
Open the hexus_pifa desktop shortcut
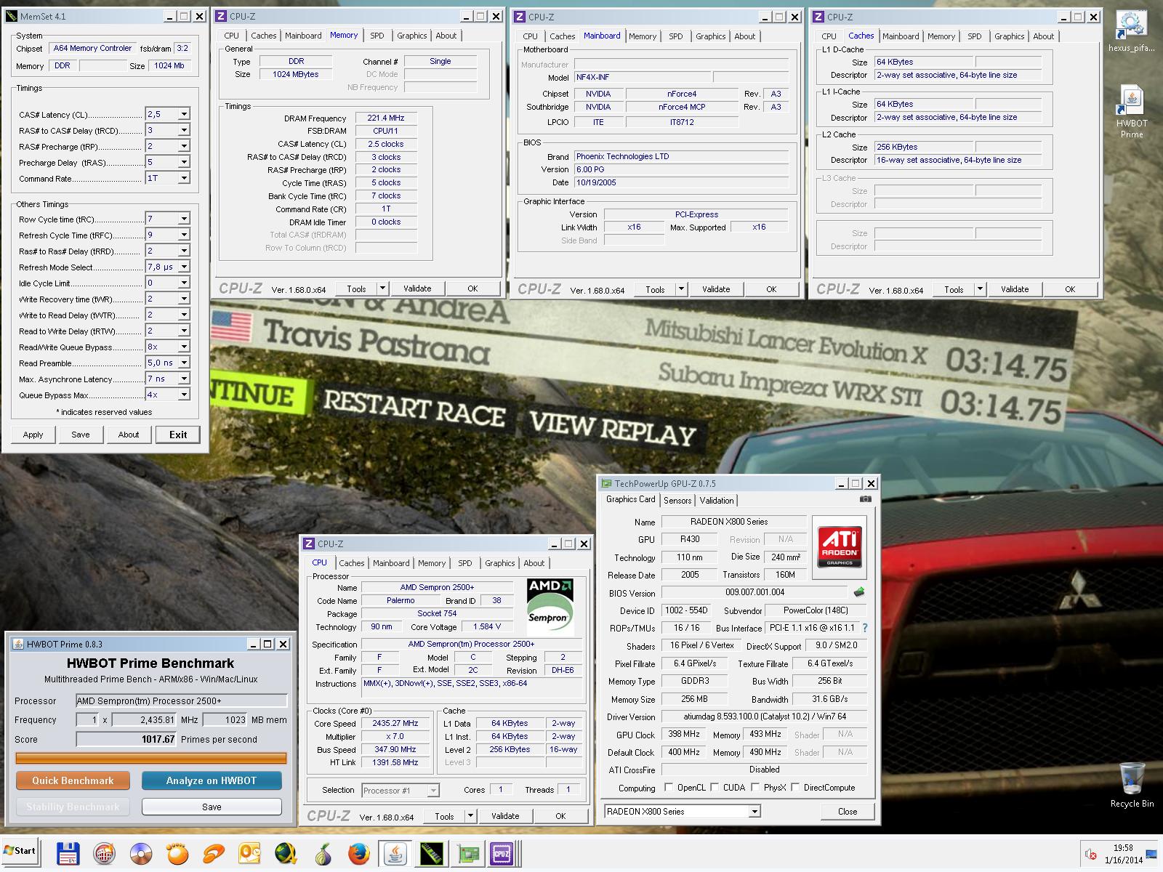click(1131, 32)
